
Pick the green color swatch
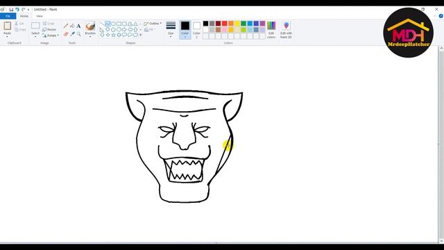coord(244,24)
